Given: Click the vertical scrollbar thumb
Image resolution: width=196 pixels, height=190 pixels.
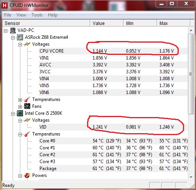Looking at the screenshot, I should tap(191, 74).
